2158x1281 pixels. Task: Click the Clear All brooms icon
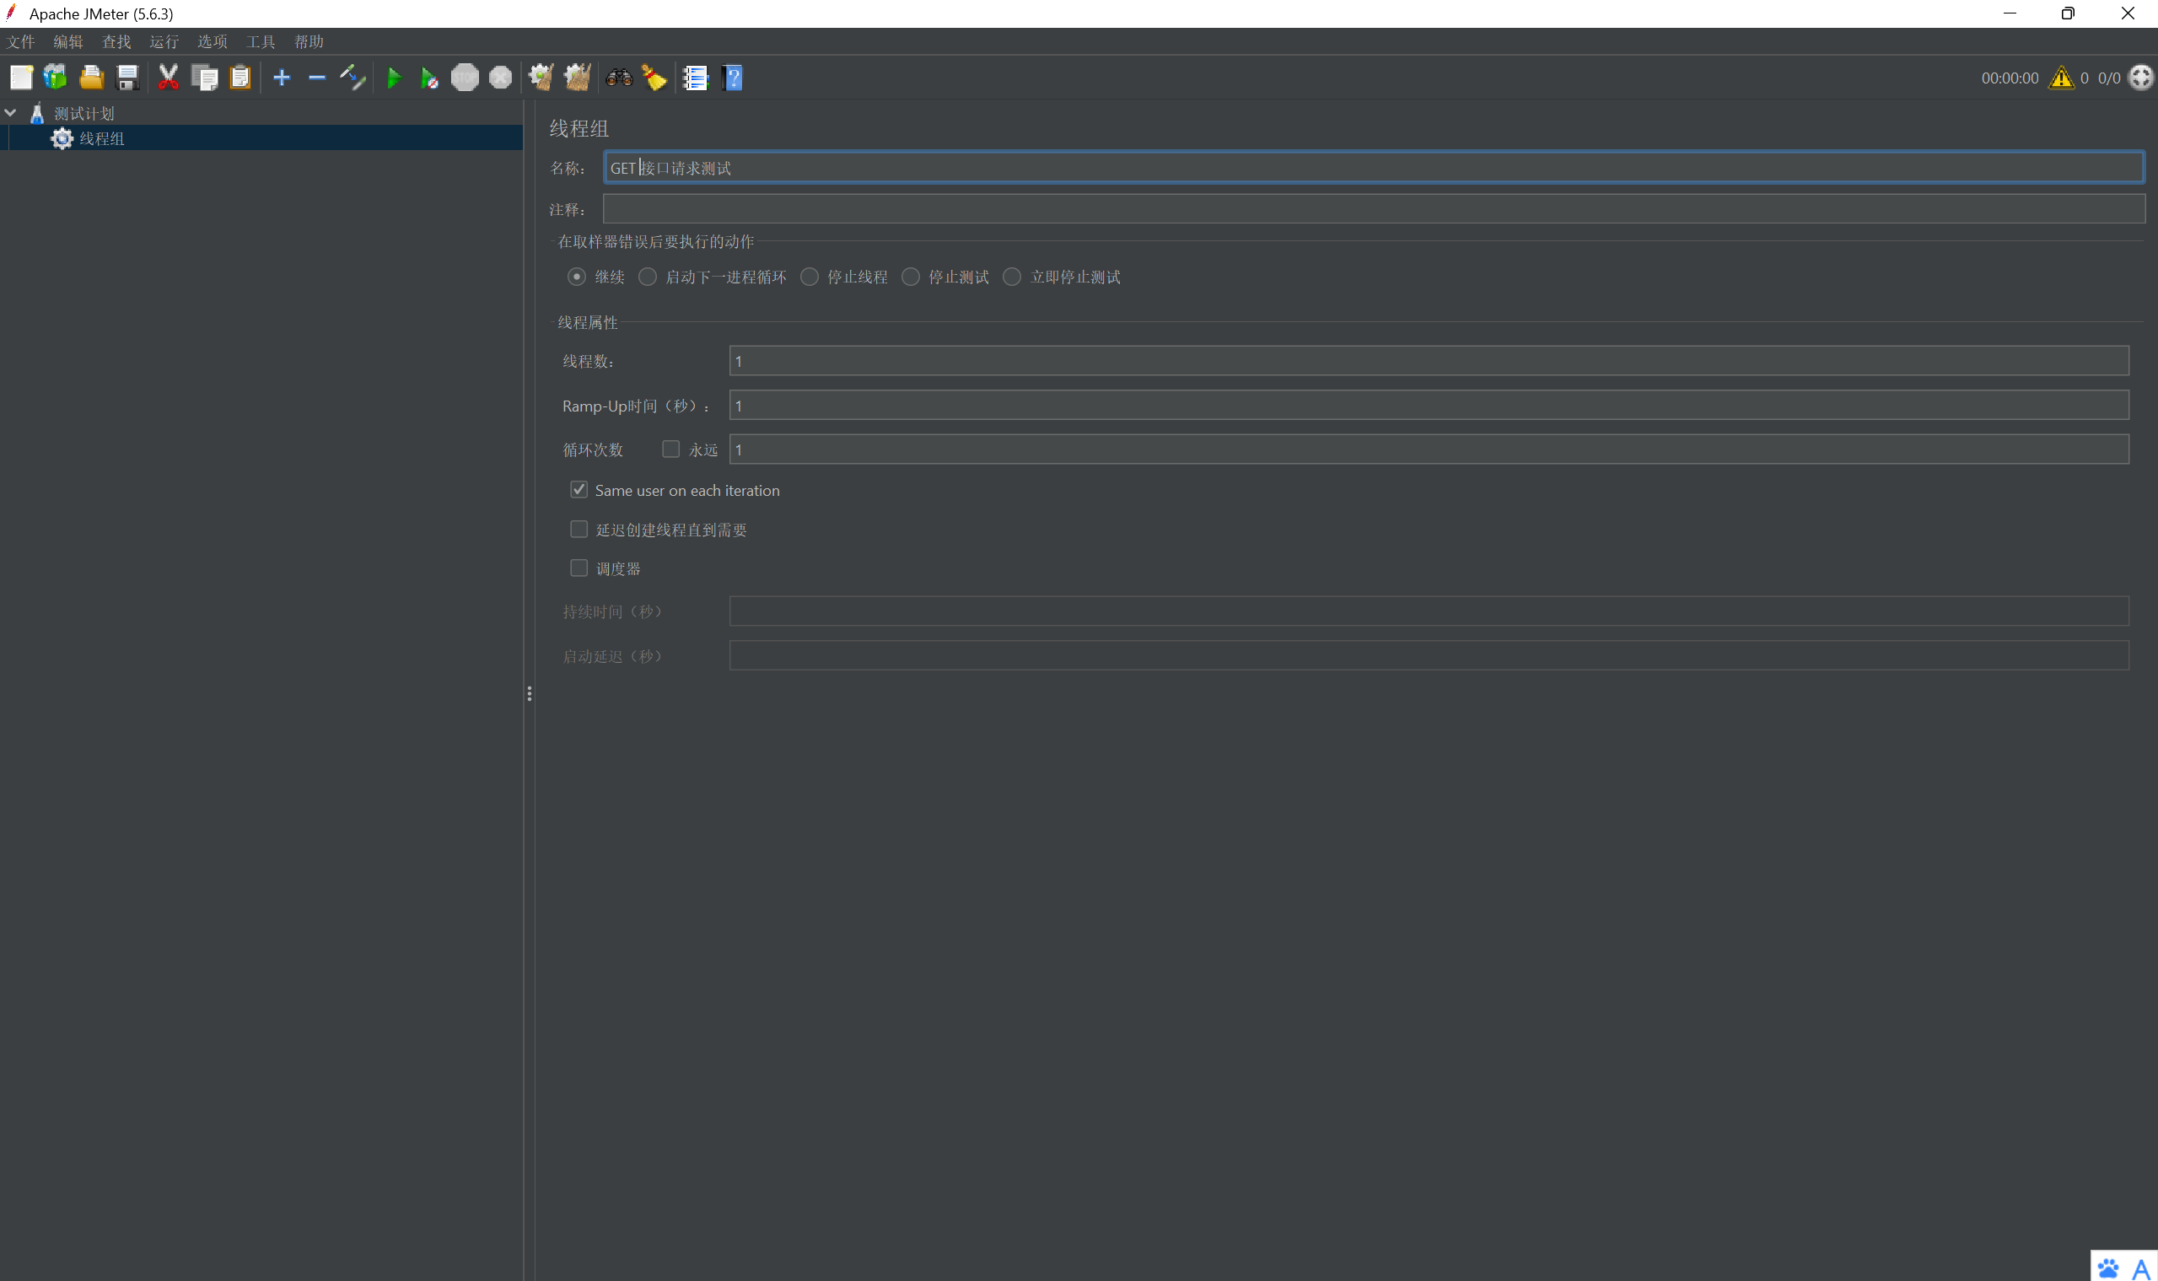tap(577, 78)
